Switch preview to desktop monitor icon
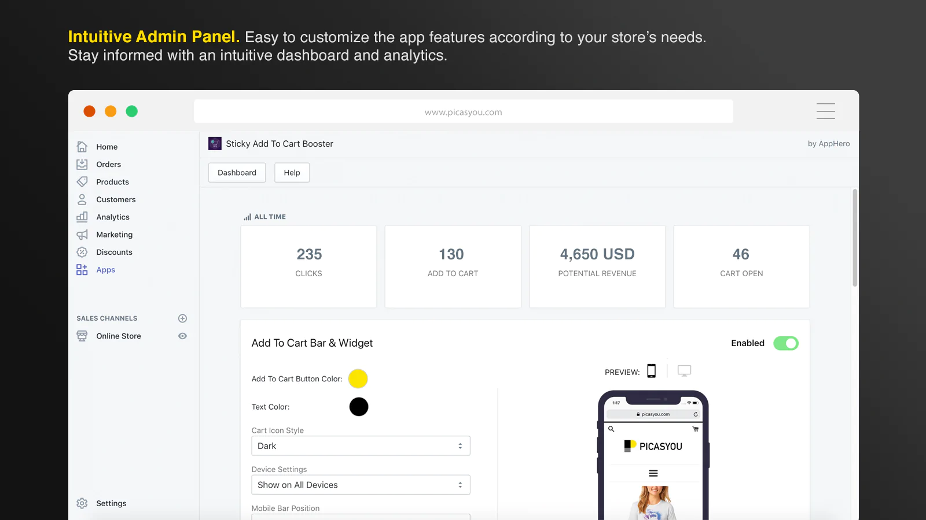 click(x=684, y=371)
